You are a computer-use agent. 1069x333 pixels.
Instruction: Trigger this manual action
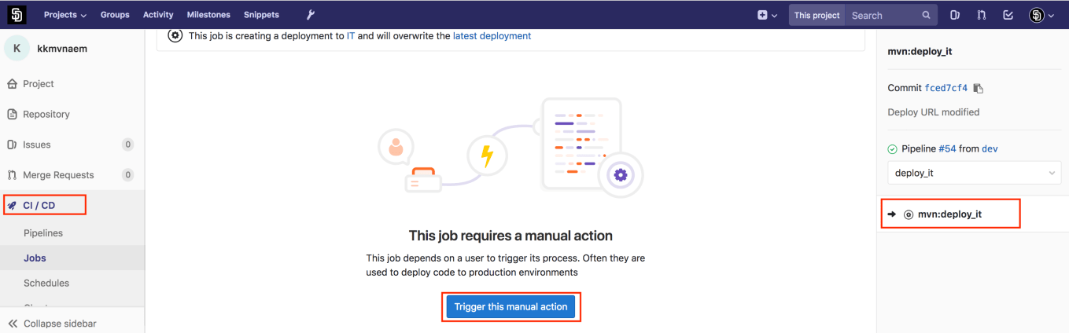point(511,307)
